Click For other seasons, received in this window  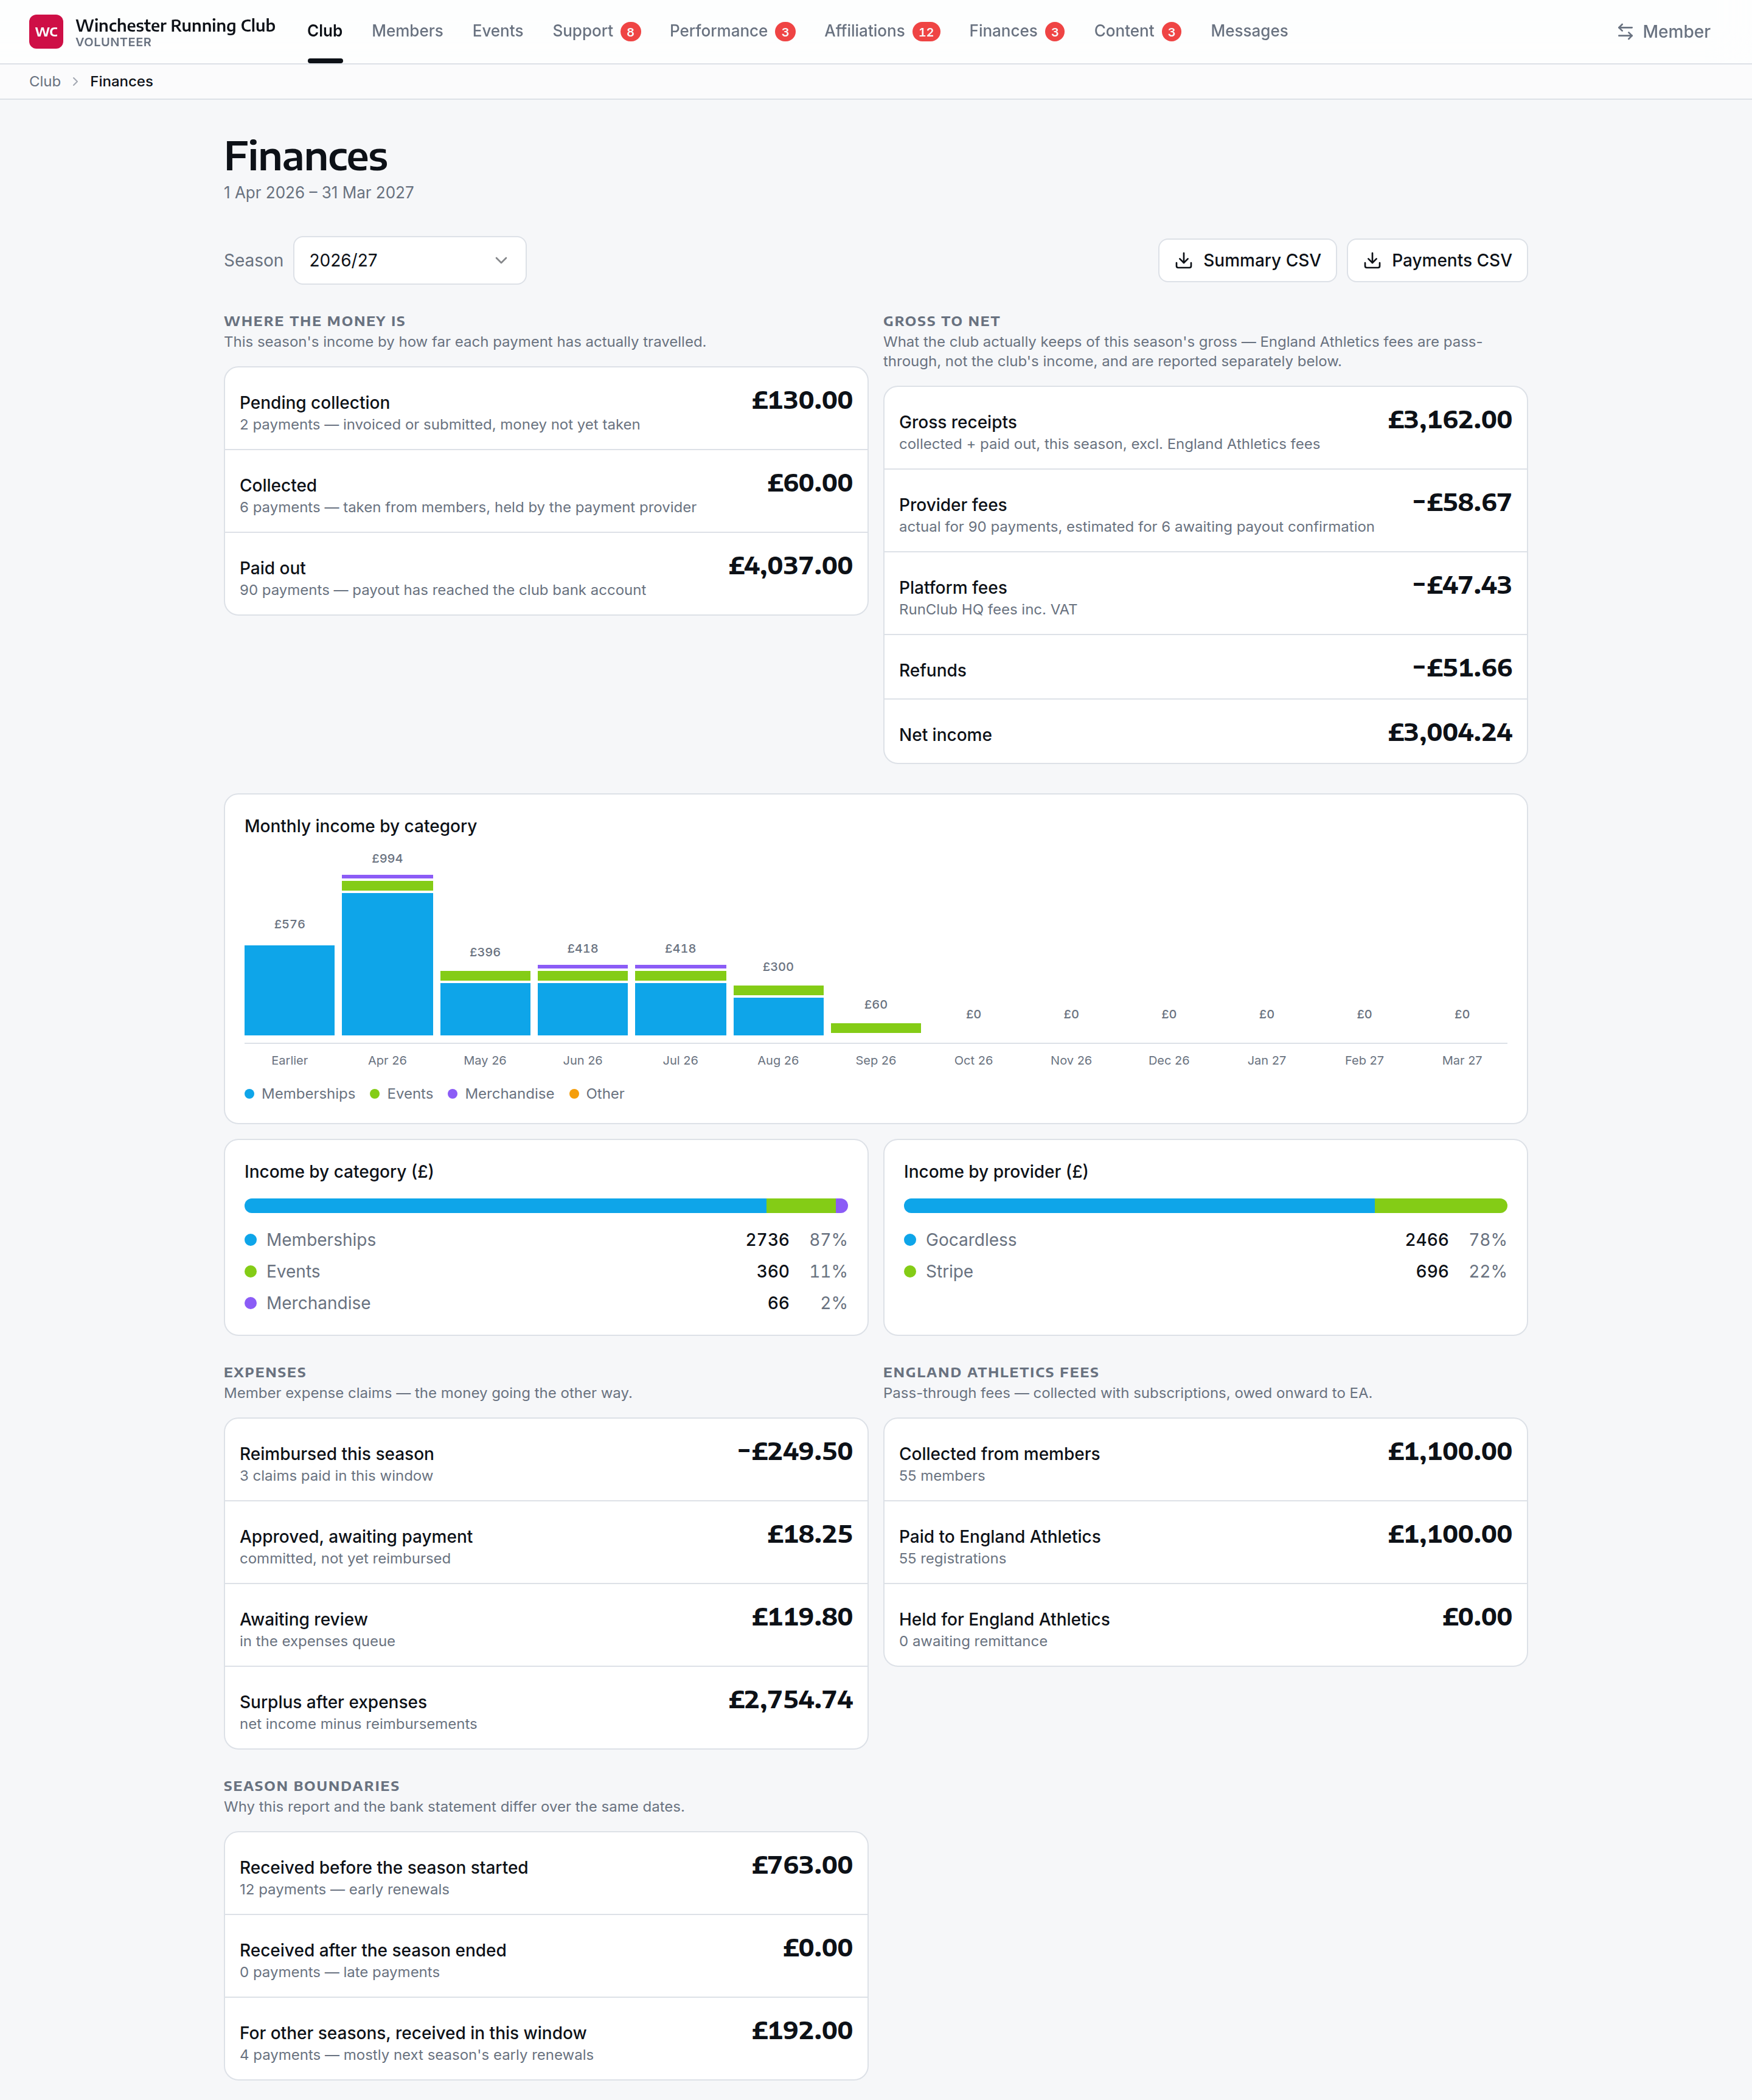click(x=546, y=2039)
